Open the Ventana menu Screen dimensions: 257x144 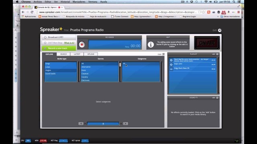(x=93, y=2)
